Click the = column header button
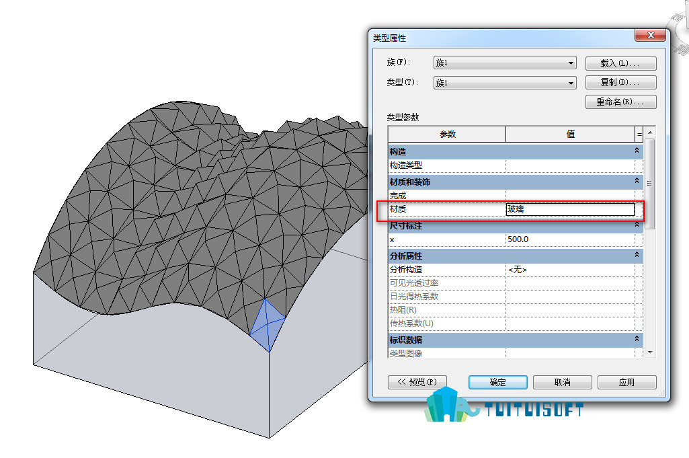This screenshot has width=689, height=458. (639, 134)
